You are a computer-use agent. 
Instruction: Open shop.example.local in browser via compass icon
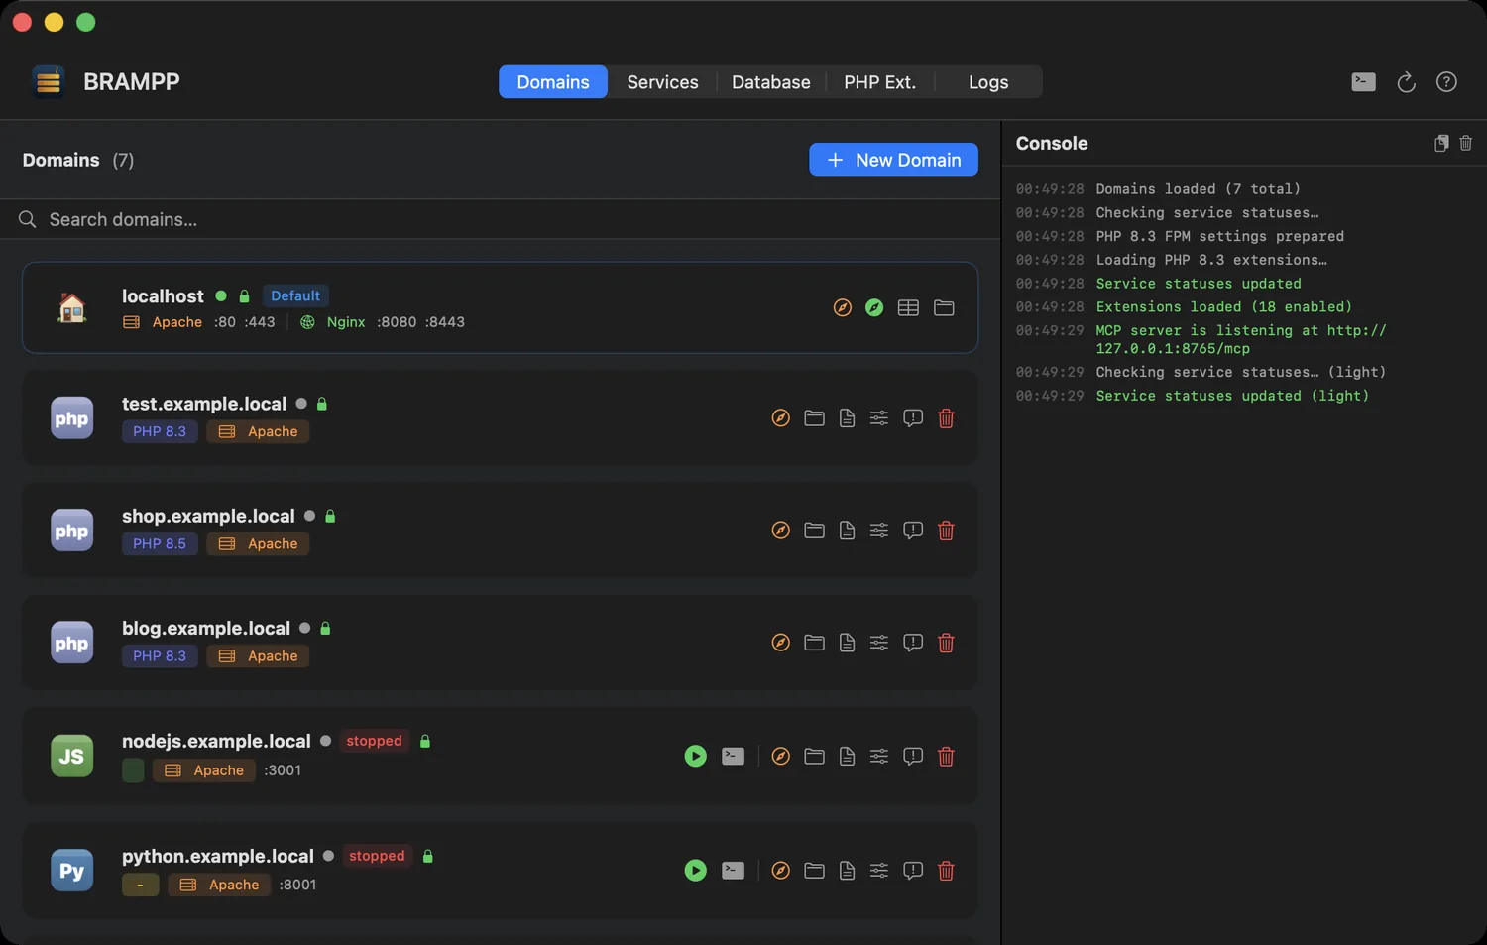point(781,531)
